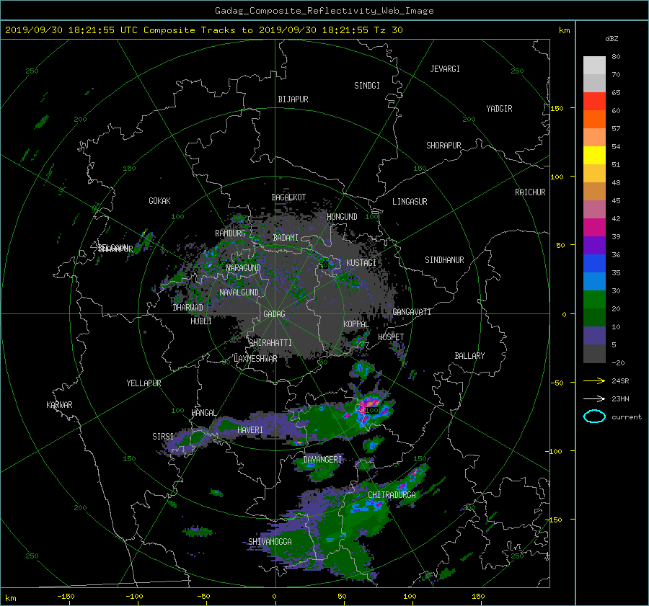Click the 24SR legend label
This screenshot has width=649, height=606.
[620, 381]
